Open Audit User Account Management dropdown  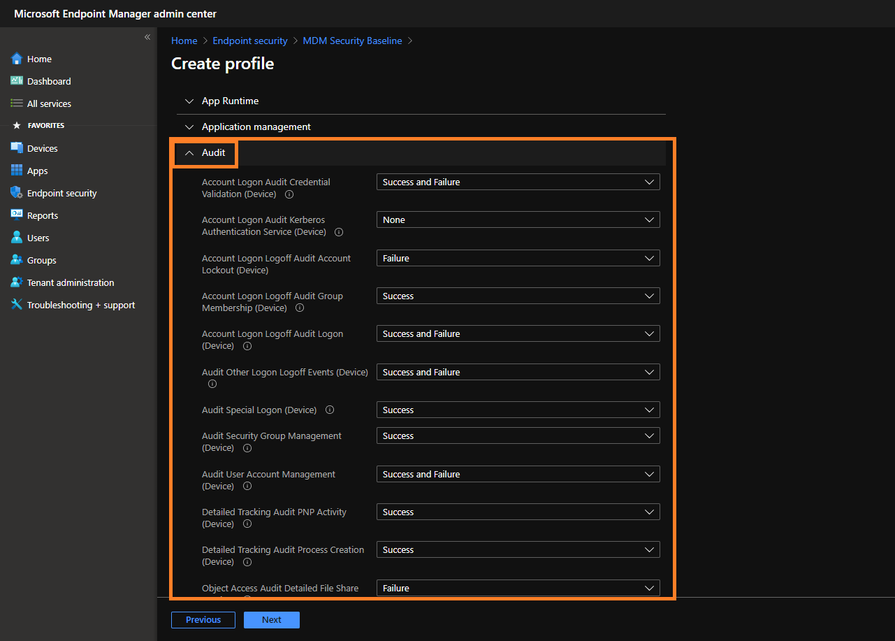tap(518, 474)
